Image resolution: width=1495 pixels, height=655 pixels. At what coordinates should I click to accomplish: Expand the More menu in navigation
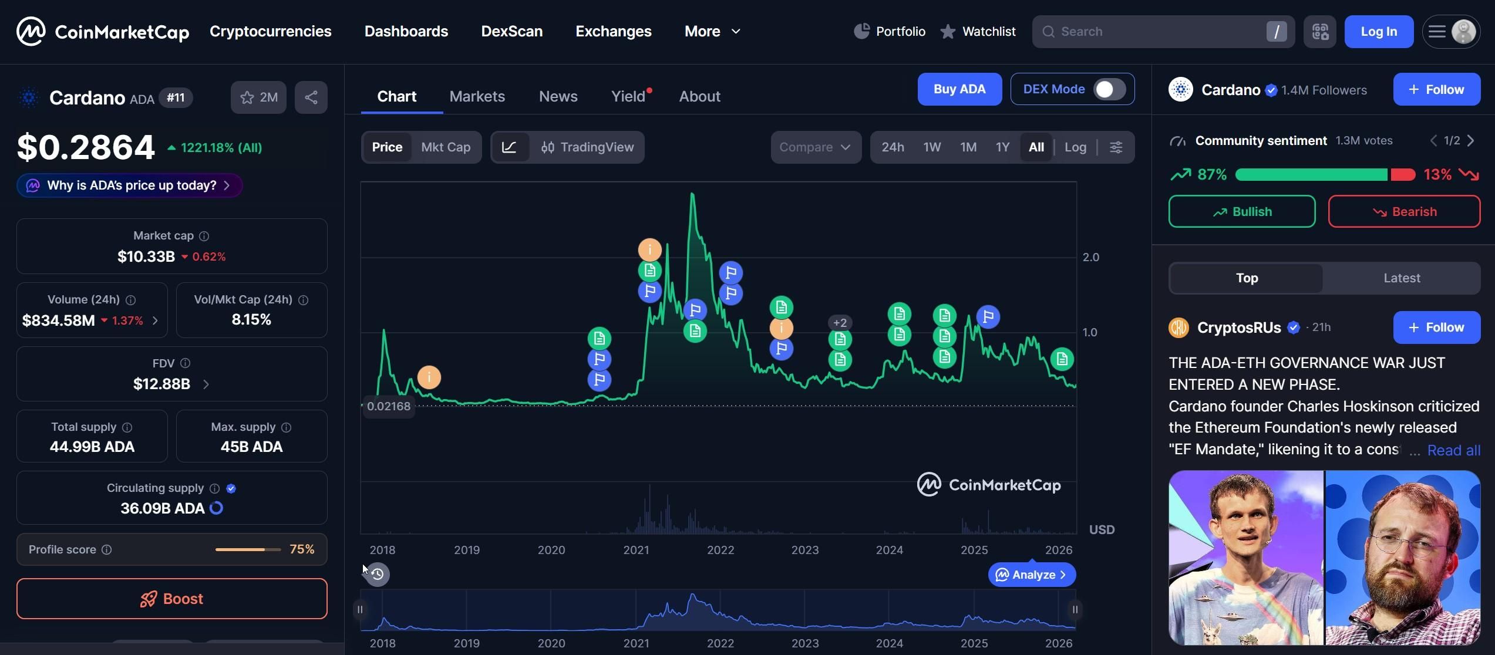[x=712, y=32]
